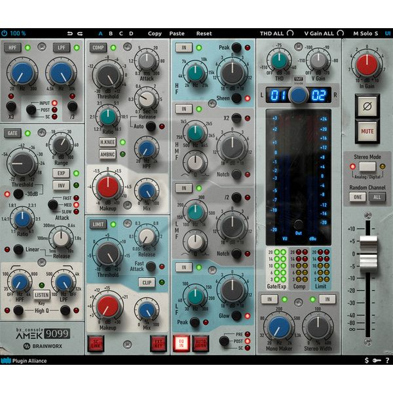Screen dimensions: 393x393
Task: Toggle the EXP gate mode button
Action: click(x=61, y=173)
